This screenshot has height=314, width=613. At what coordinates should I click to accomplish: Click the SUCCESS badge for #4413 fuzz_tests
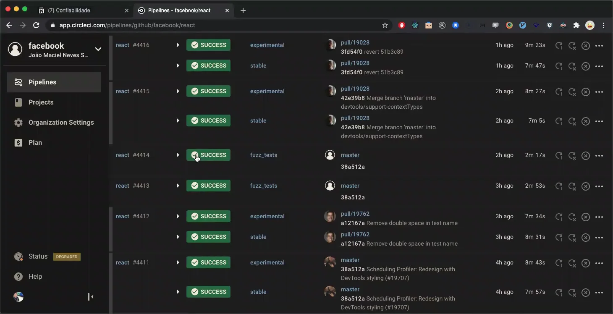pos(208,186)
